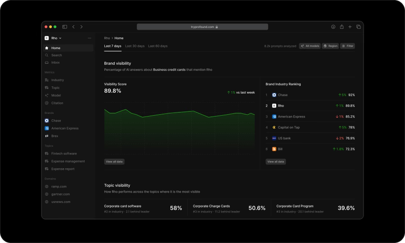Click the tryprofound.com address bar
The height and width of the screenshot is (243, 405).
pos(202,27)
